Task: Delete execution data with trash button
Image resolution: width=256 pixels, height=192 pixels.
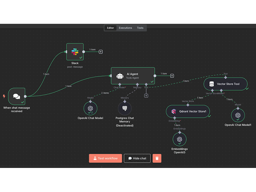Action: pyautogui.click(x=157, y=158)
